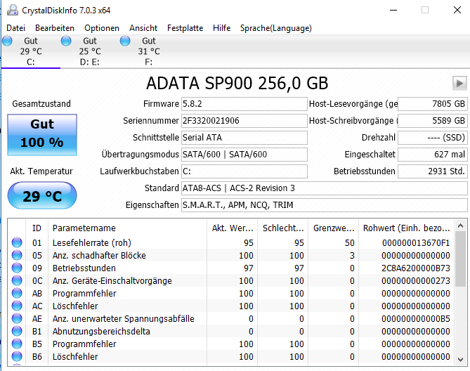This screenshot has height=371, width=470.
Task: Click status orb for Anz. schadhafter Blöcke row
Action: [x=17, y=255]
